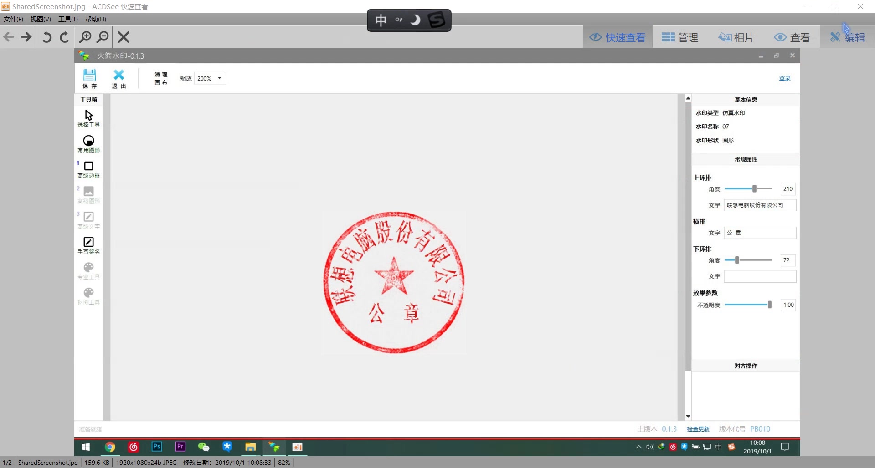The height and width of the screenshot is (468, 875).
Task: Adjust 下环排 angle slider
Action: point(737,260)
